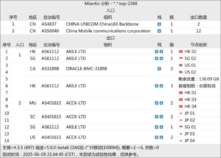Click the US flag beside US 02
Image resolution: width=221 pixels, height=158 pixels.
181,72
